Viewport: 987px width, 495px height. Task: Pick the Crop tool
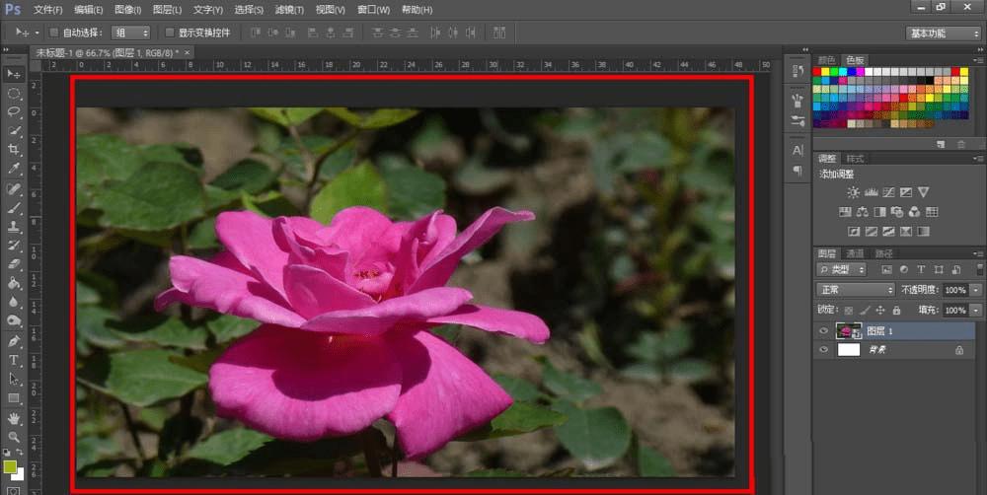point(14,149)
